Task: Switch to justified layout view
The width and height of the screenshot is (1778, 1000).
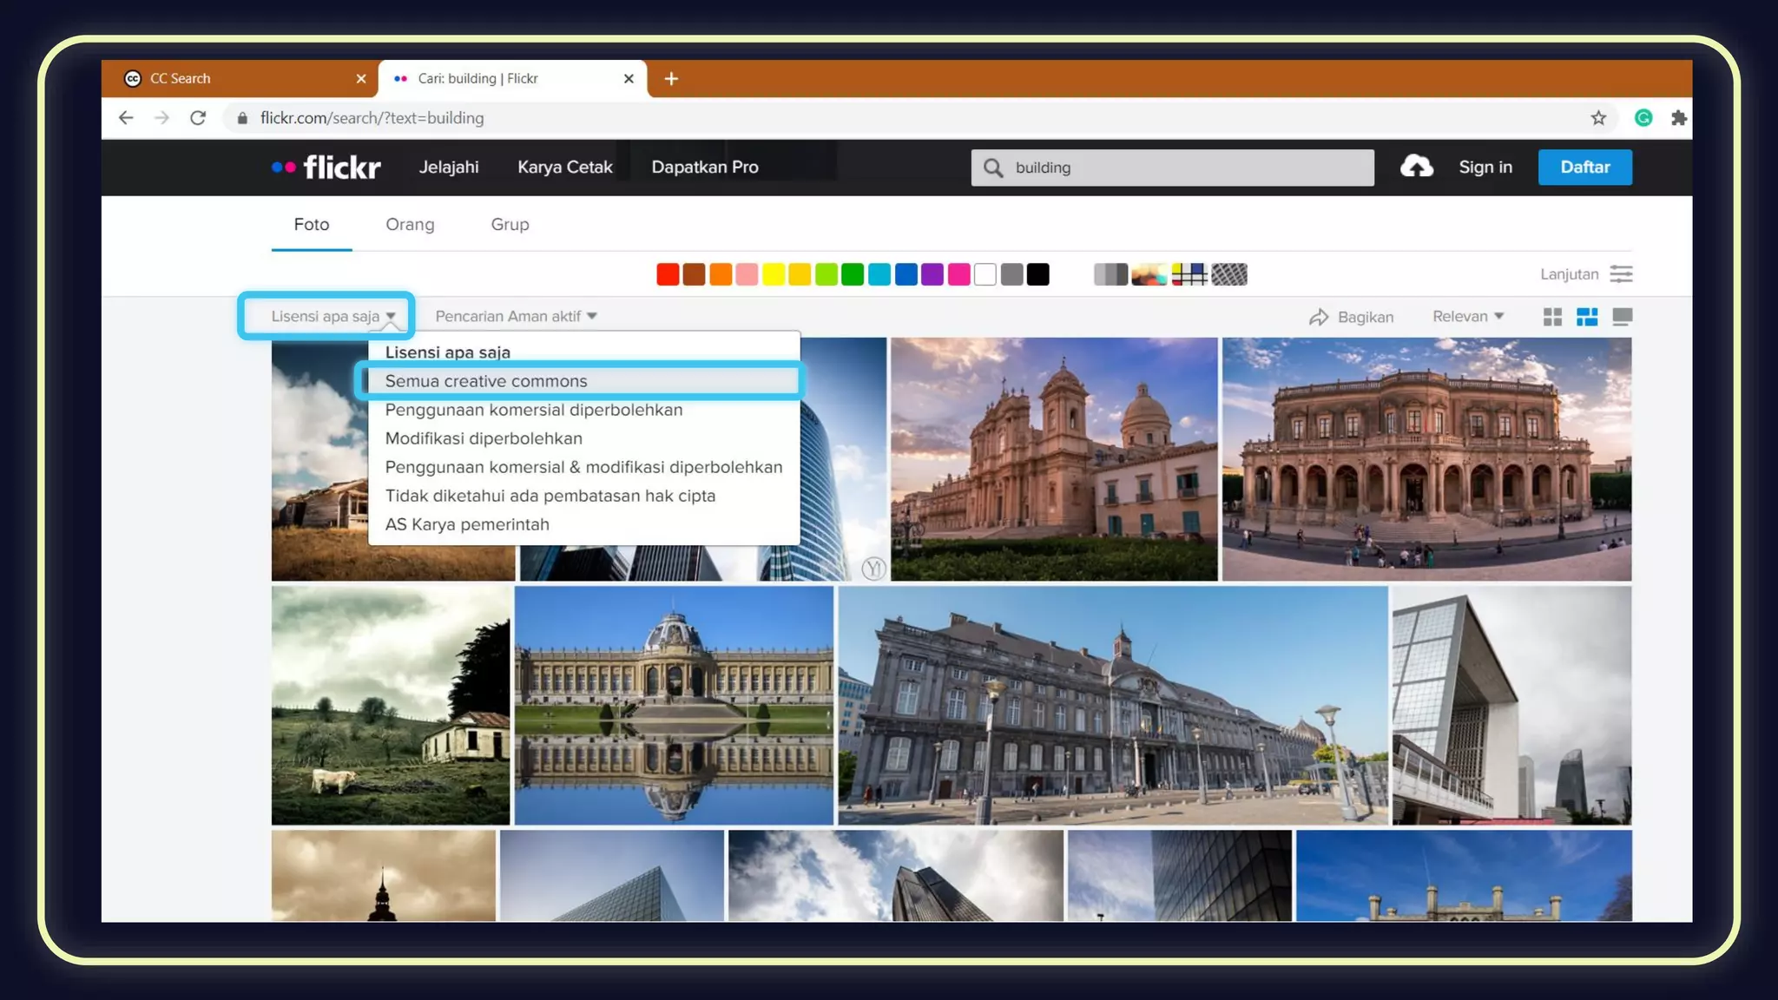Action: pyautogui.click(x=1587, y=317)
